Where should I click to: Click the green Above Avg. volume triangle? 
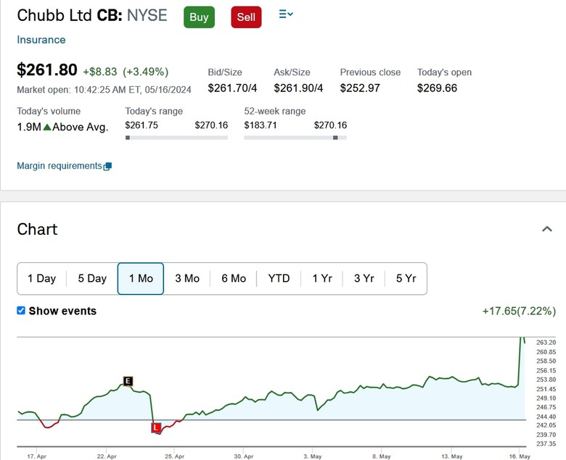coord(47,127)
